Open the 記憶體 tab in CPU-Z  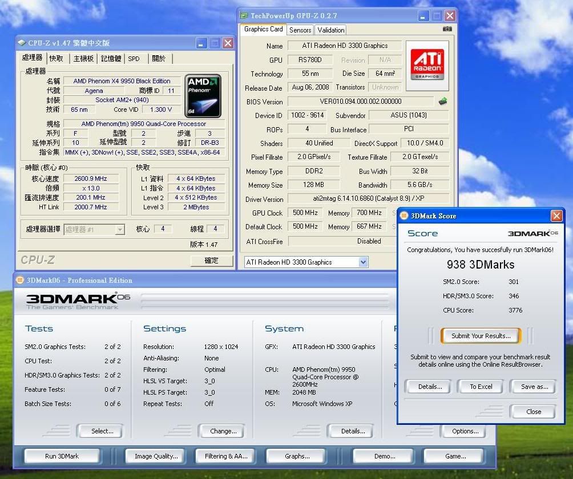pyautogui.click(x=111, y=58)
